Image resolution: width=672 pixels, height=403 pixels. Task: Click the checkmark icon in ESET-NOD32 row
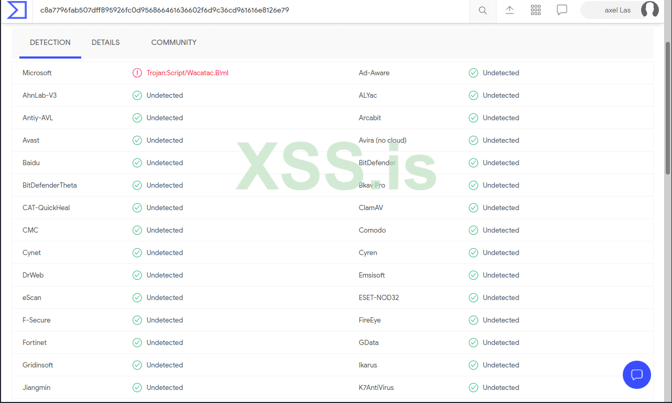tap(473, 298)
